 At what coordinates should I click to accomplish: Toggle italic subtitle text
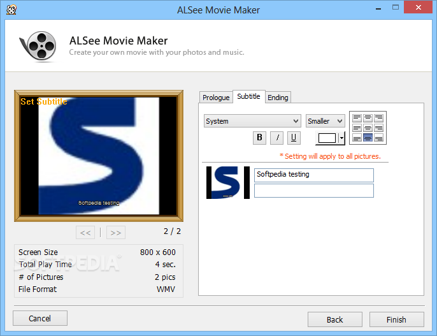pos(276,138)
